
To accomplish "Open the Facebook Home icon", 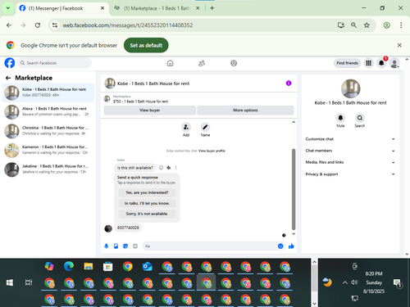I will click(170, 63).
